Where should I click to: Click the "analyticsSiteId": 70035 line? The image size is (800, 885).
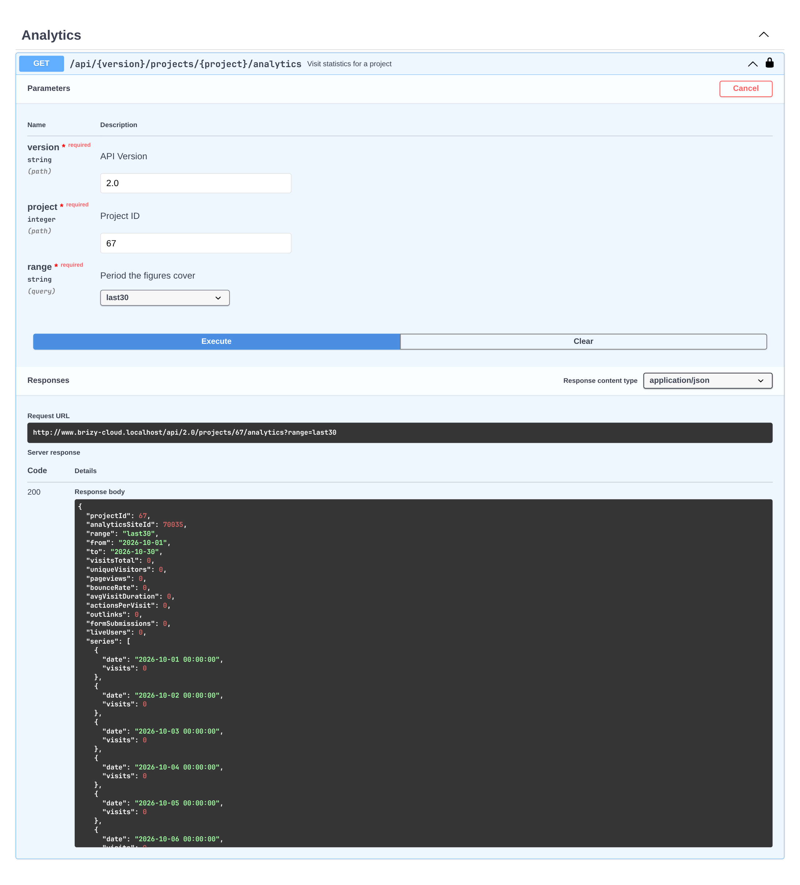tap(136, 525)
